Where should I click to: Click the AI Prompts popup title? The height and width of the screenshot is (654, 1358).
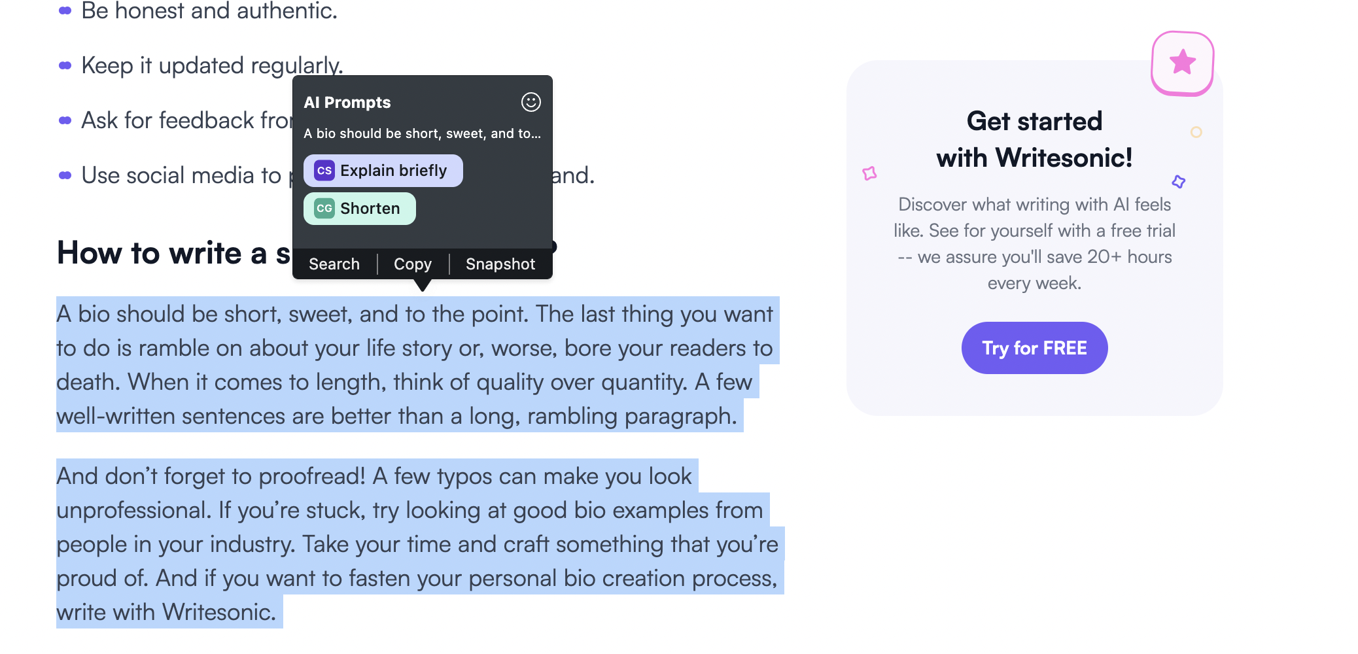pyautogui.click(x=347, y=102)
